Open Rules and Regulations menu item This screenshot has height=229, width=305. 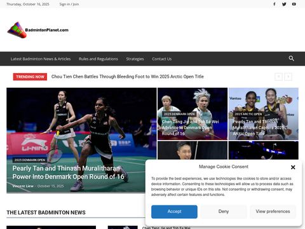[x=98, y=59]
